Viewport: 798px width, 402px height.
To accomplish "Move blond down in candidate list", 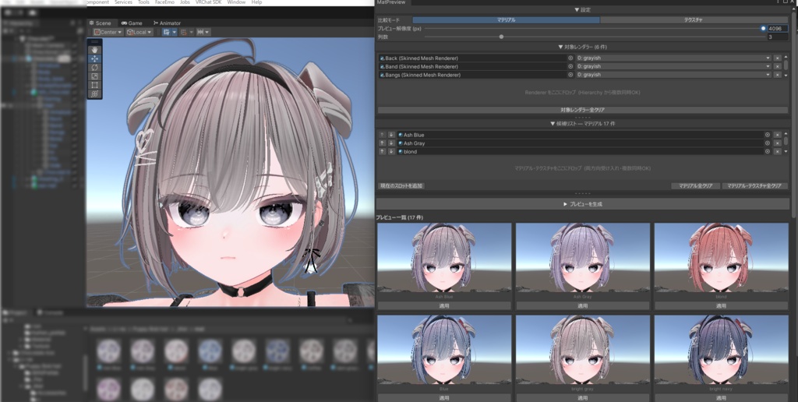I will pyautogui.click(x=391, y=151).
